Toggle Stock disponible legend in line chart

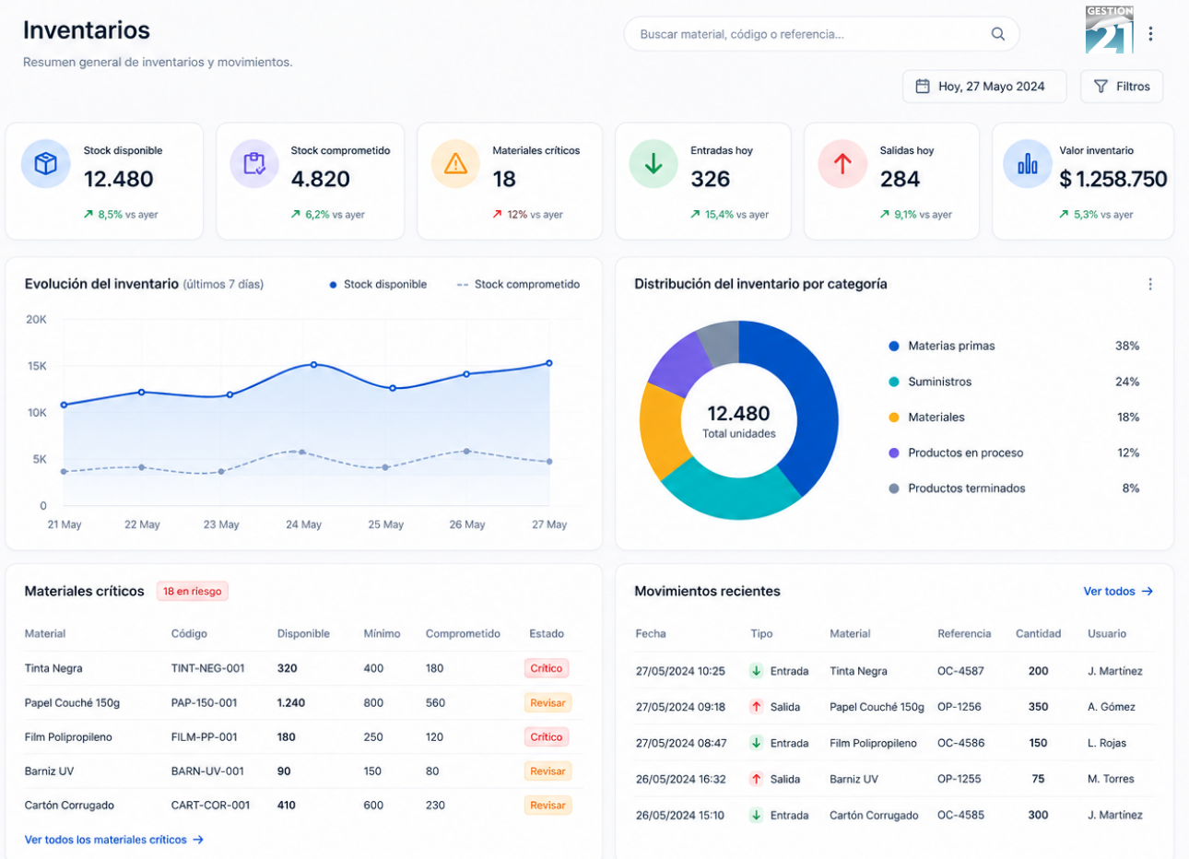click(x=378, y=285)
